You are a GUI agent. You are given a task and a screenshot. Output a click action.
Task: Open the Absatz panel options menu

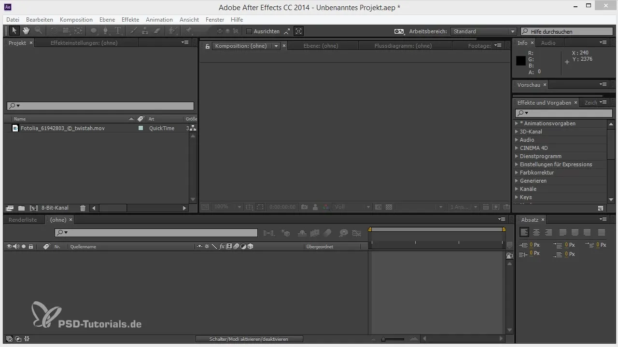point(603,219)
